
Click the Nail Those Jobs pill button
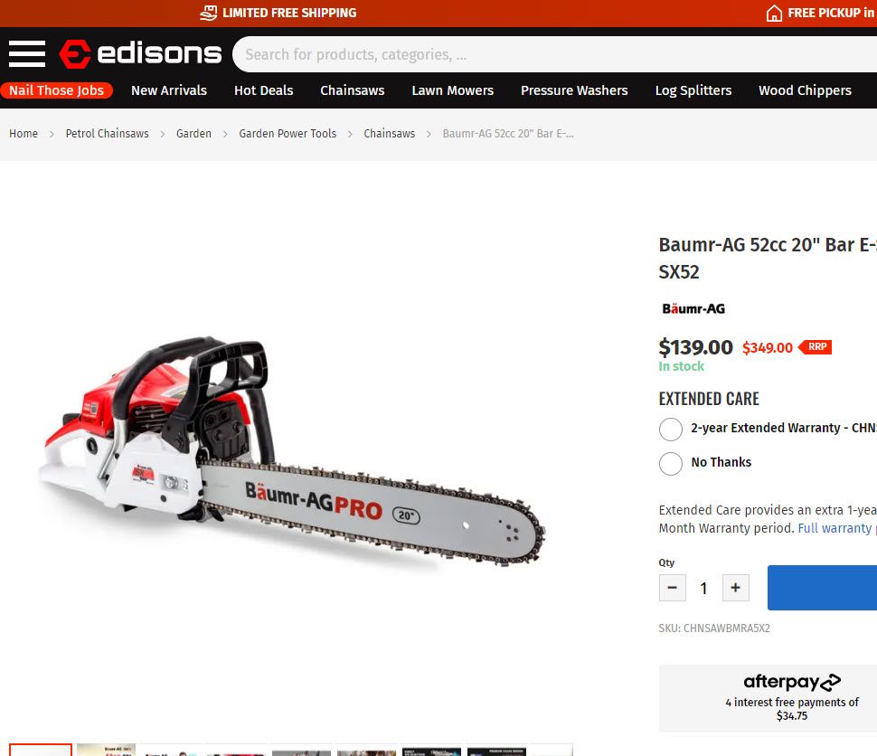tap(56, 90)
